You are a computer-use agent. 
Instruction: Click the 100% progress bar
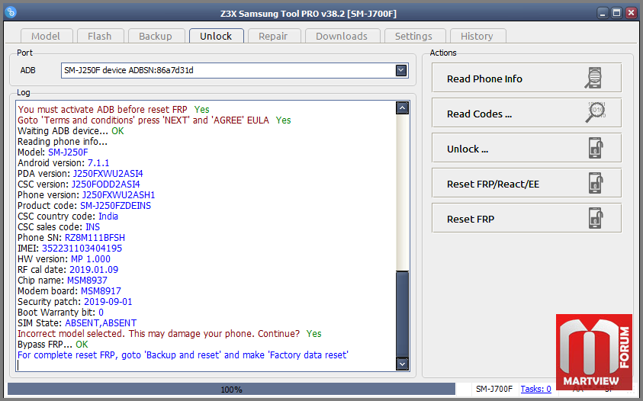(232, 389)
